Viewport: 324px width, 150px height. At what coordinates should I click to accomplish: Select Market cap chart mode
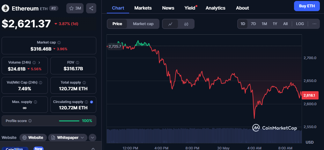[143, 24]
